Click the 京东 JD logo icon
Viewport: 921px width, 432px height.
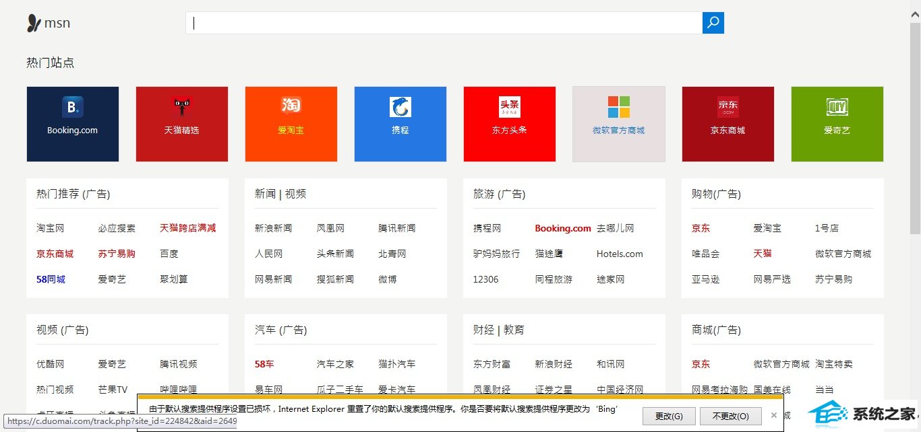coord(728,107)
